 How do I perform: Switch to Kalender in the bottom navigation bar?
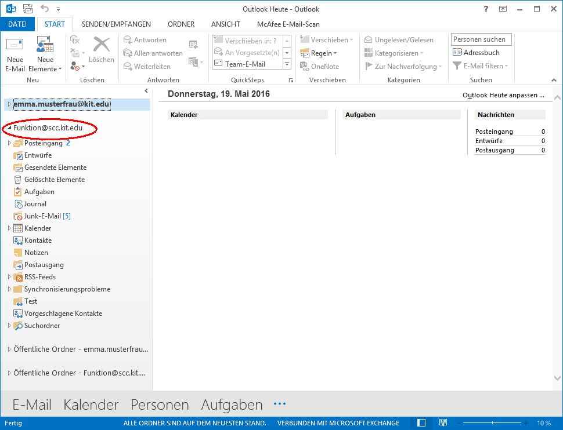pos(91,405)
